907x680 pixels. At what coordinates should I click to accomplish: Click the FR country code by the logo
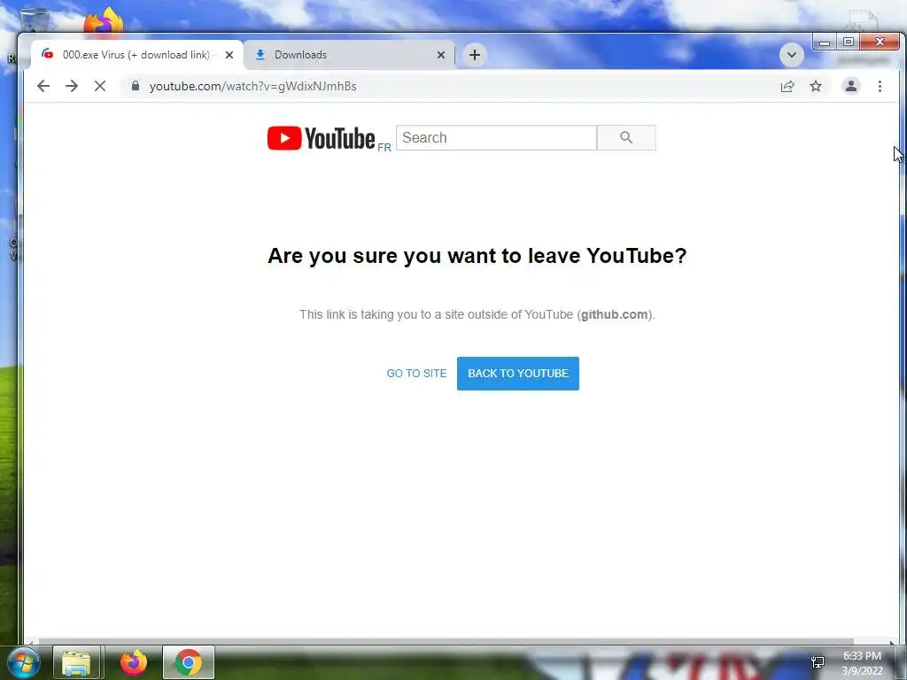[384, 148]
